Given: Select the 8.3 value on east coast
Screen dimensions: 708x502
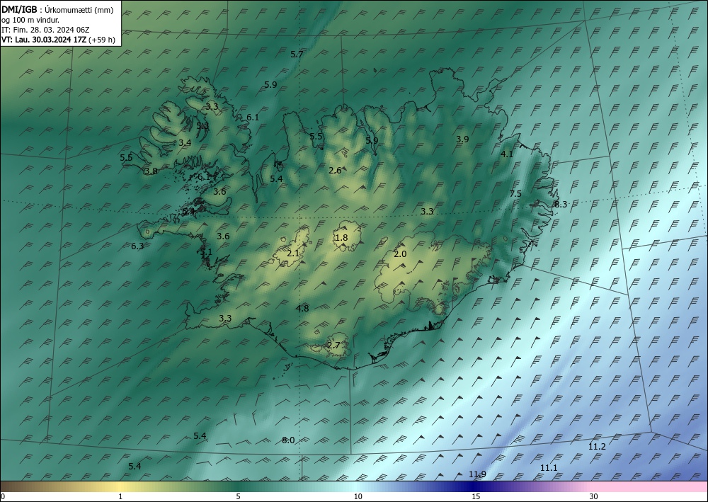Looking at the screenshot, I should pos(560,205).
